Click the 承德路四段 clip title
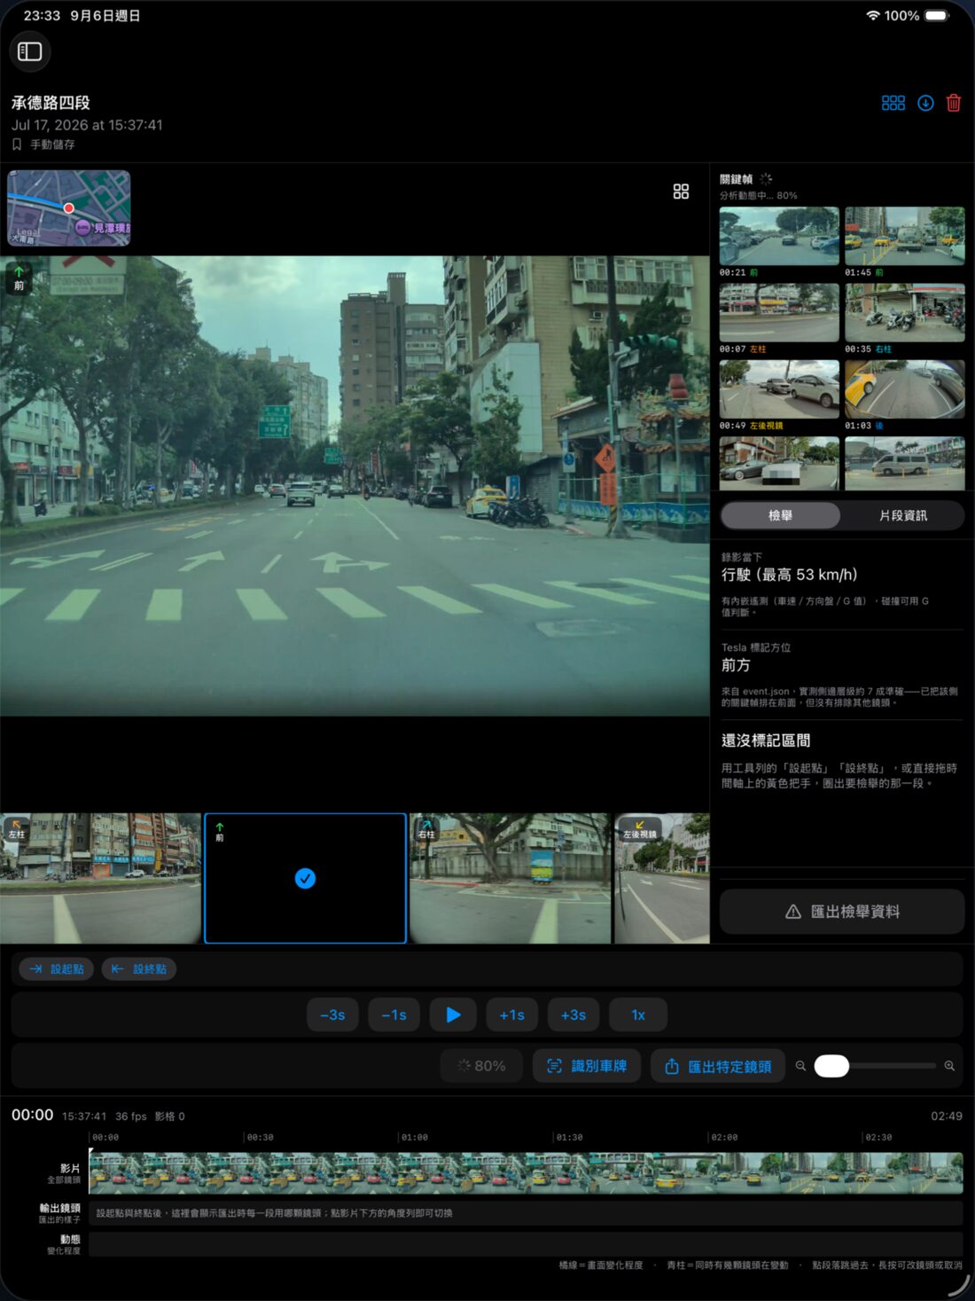Viewport: 975px width, 1301px height. [51, 103]
